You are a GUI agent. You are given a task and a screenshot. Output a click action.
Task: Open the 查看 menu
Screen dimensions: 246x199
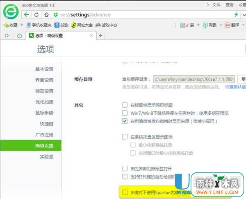point(230,5)
